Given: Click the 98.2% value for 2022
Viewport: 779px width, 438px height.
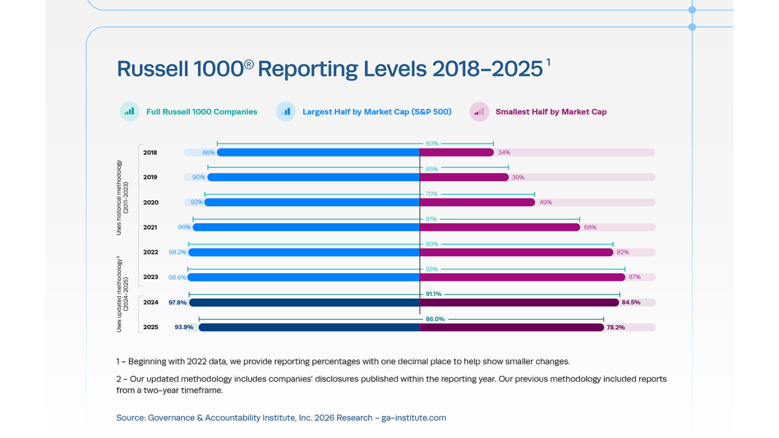Looking at the screenshot, I should [x=178, y=252].
